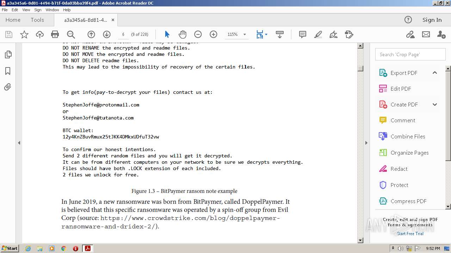
Task: Click the Start Free Trial link
Action: [x=410, y=234]
